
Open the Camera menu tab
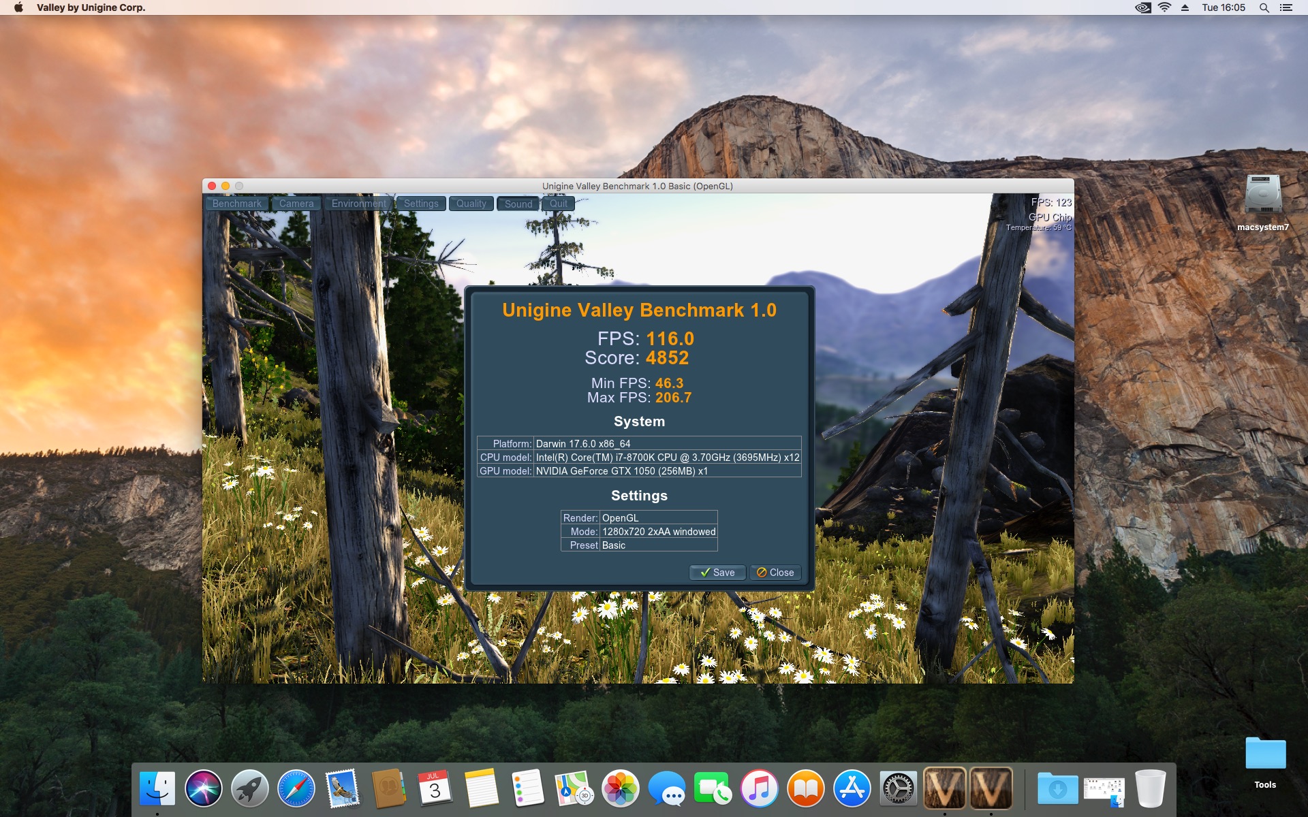(296, 204)
